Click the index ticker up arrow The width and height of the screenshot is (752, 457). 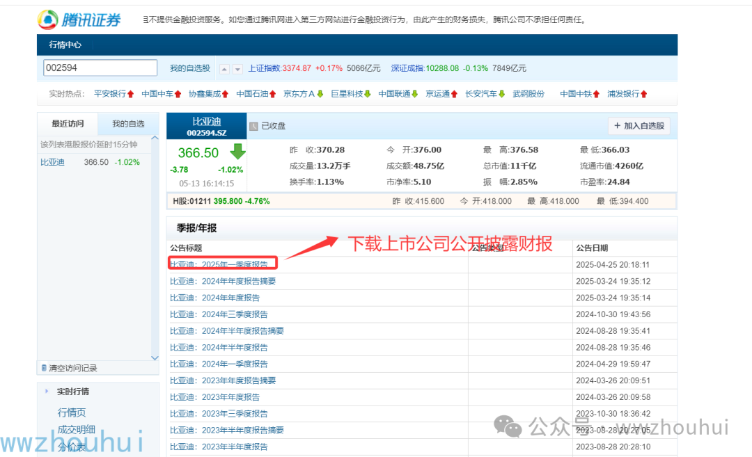pyautogui.click(x=224, y=69)
